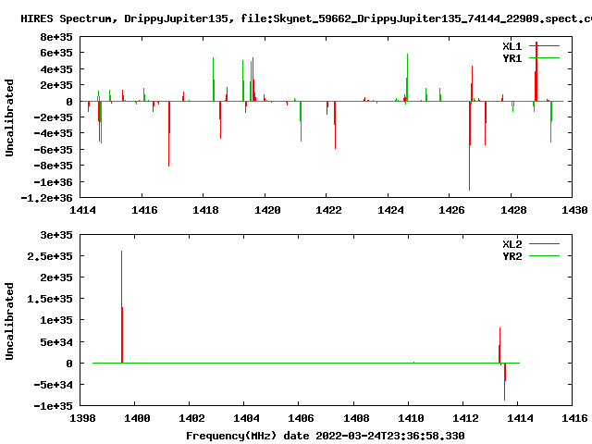Click the 1400 x-axis tick label
Screen dimensions: 592x444
tap(137, 418)
